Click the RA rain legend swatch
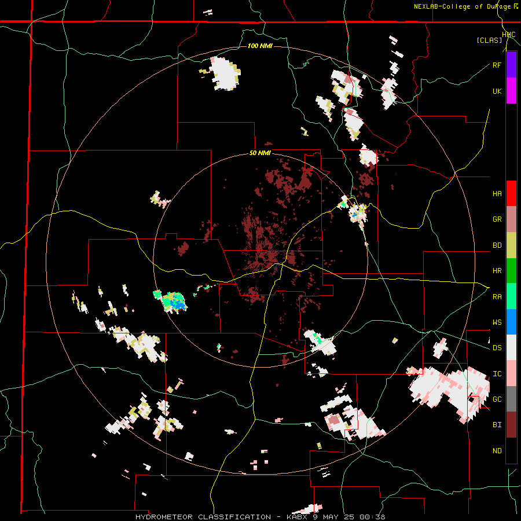 [x=511, y=296]
